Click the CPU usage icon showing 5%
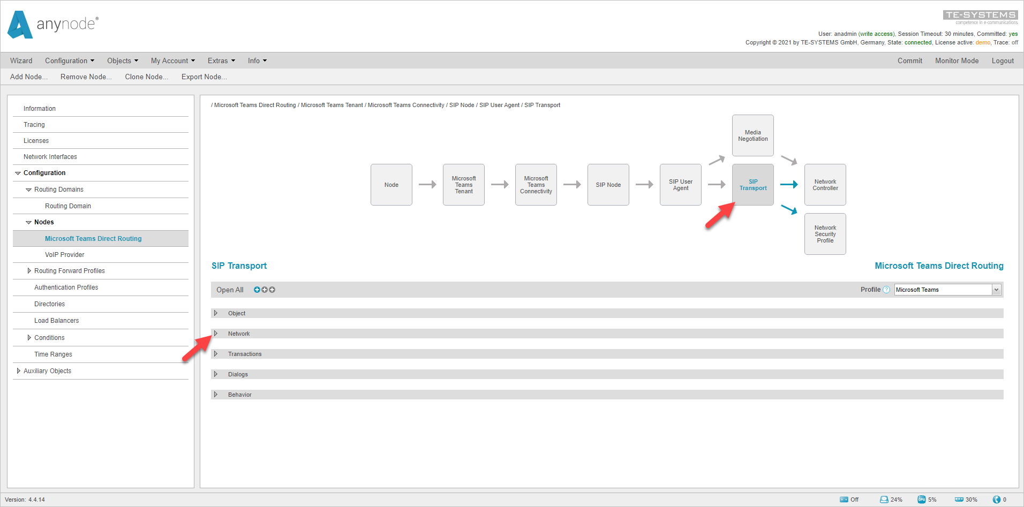 922,500
